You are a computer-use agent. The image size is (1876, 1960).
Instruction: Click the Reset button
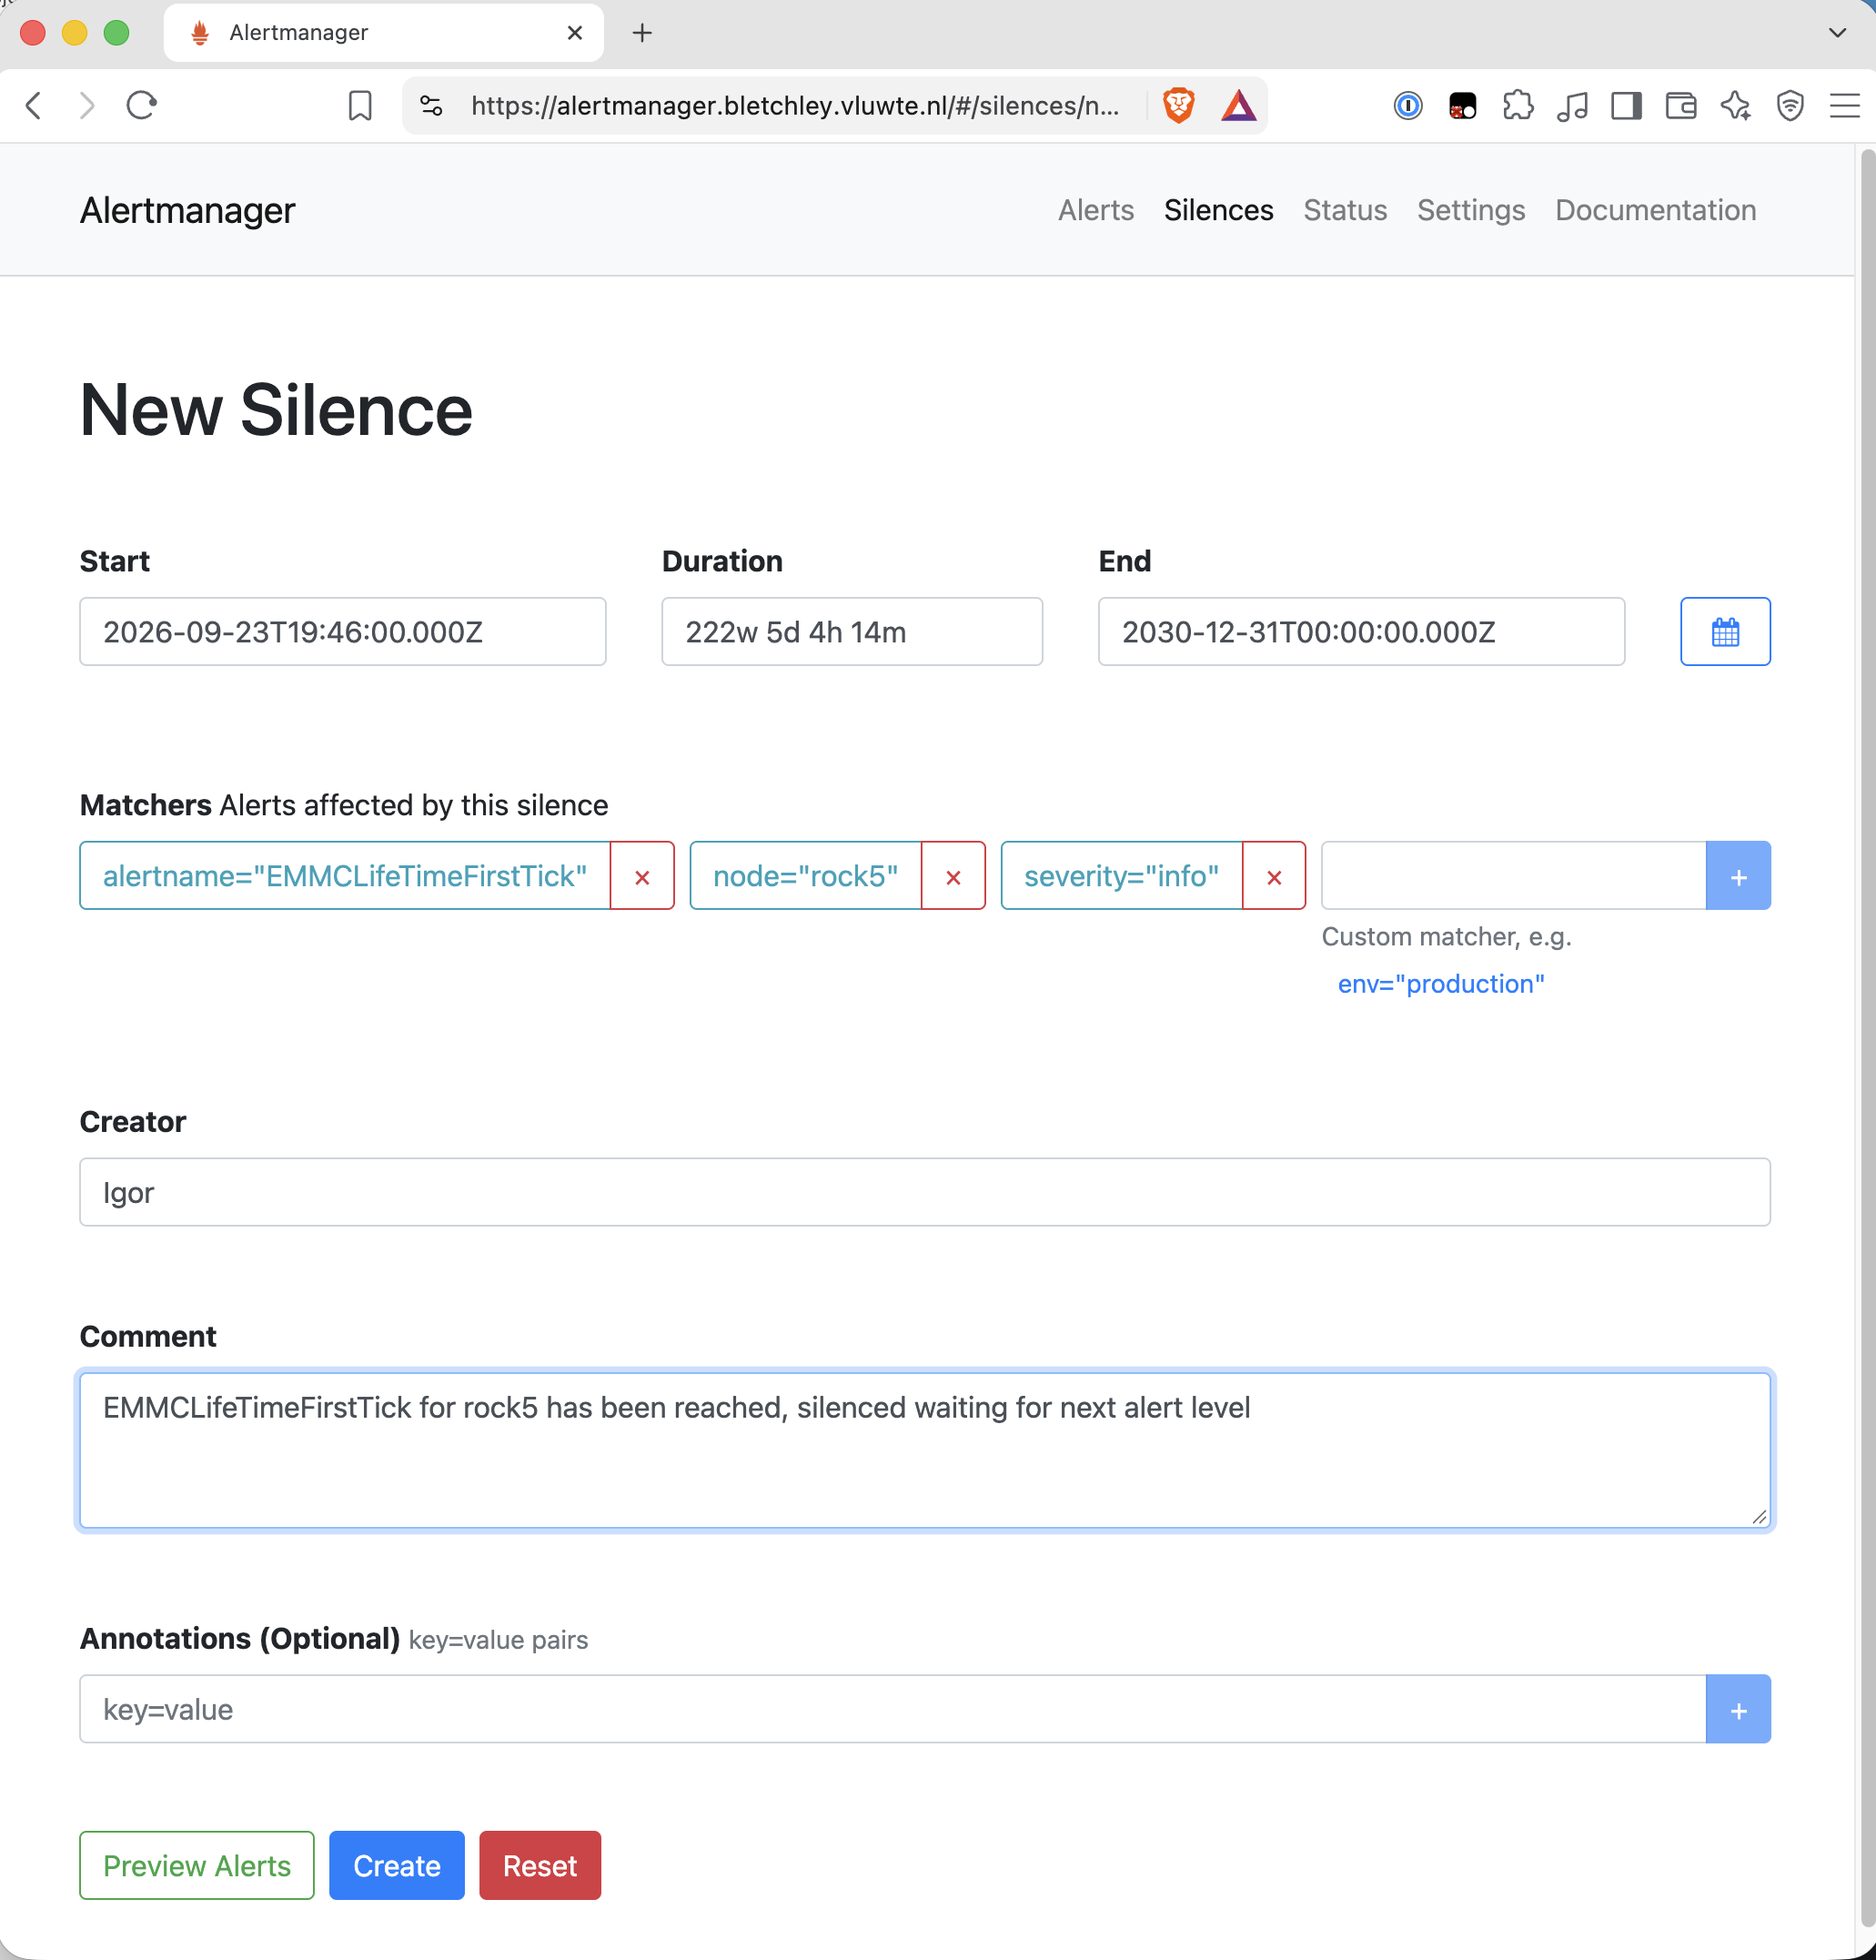(540, 1865)
